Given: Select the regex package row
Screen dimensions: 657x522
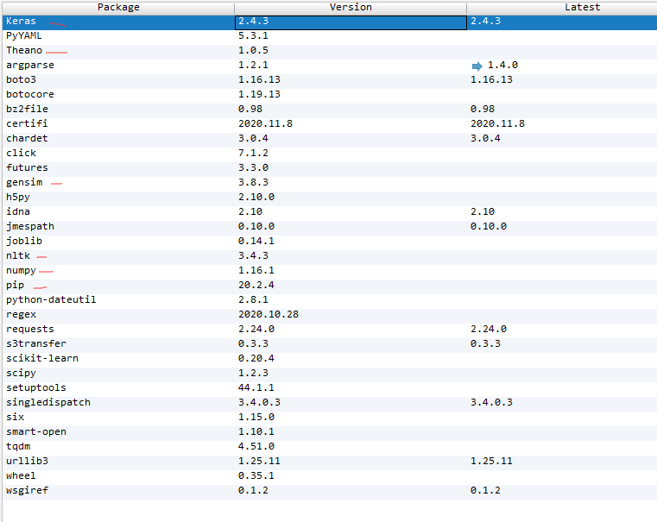Looking at the screenshot, I should pyautogui.click(x=329, y=316).
